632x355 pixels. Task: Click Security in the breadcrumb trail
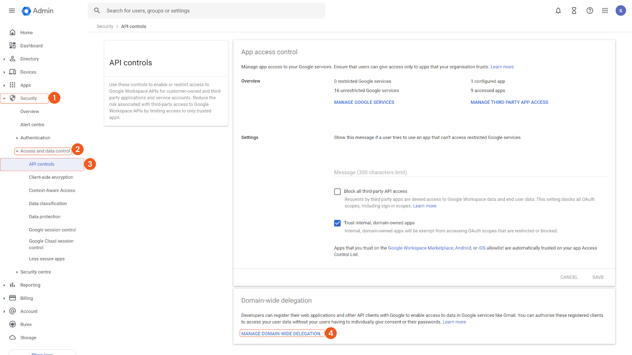coord(105,26)
